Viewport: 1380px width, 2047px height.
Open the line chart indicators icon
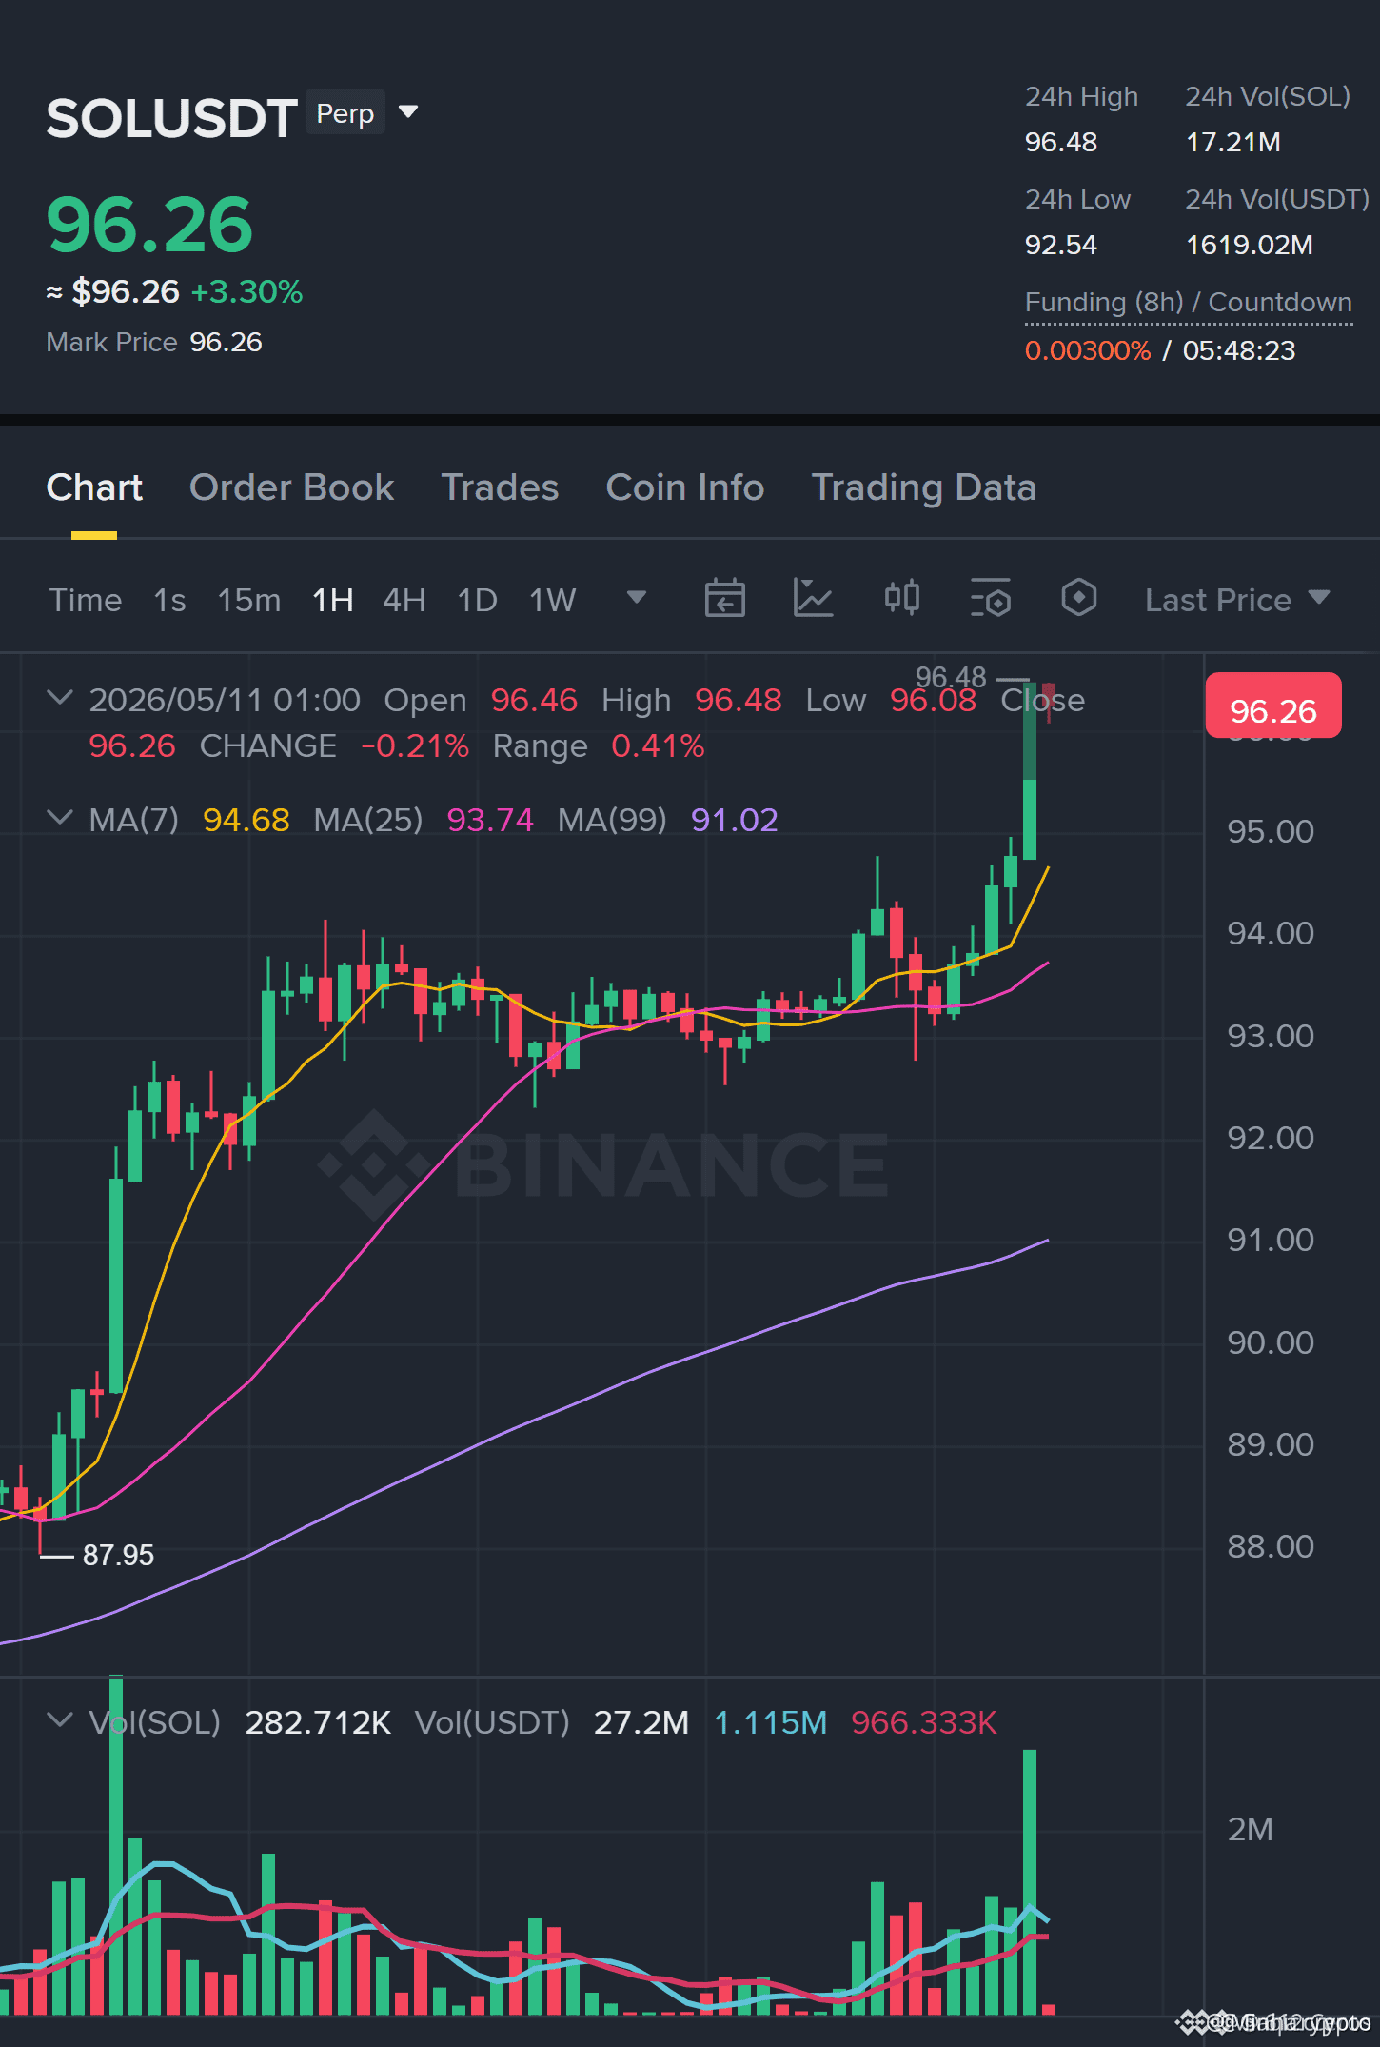[813, 599]
